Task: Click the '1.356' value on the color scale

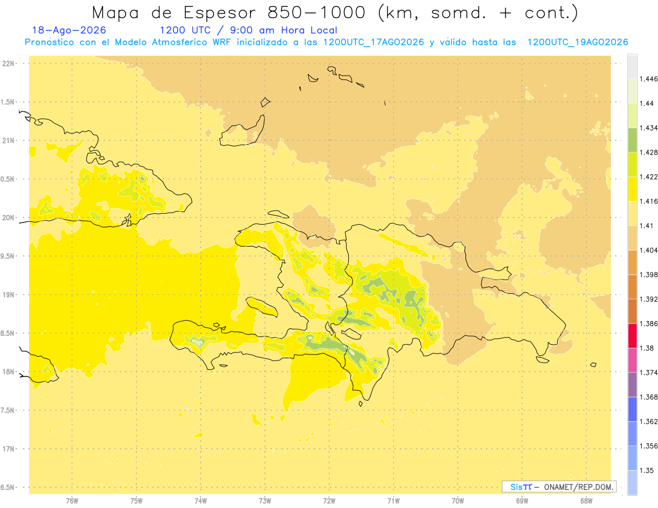Action: [649, 446]
